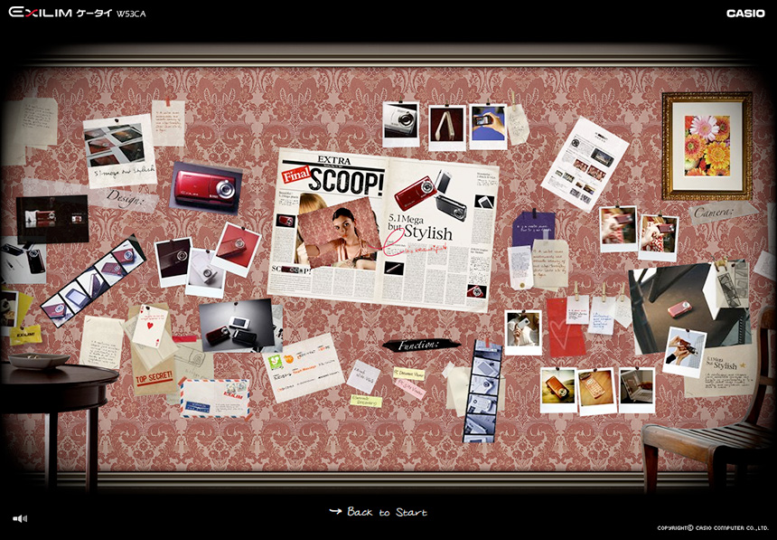Click the red tilted polaroid of phone
The height and width of the screenshot is (540, 777).
[237, 250]
